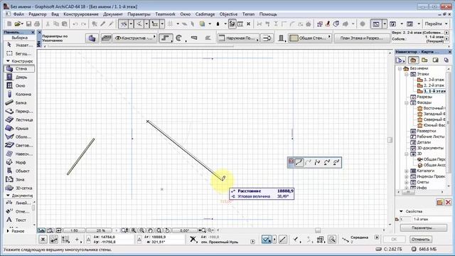Collapse the Этажи tree node
The height and width of the screenshot is (256, 455).
point(407,74)
